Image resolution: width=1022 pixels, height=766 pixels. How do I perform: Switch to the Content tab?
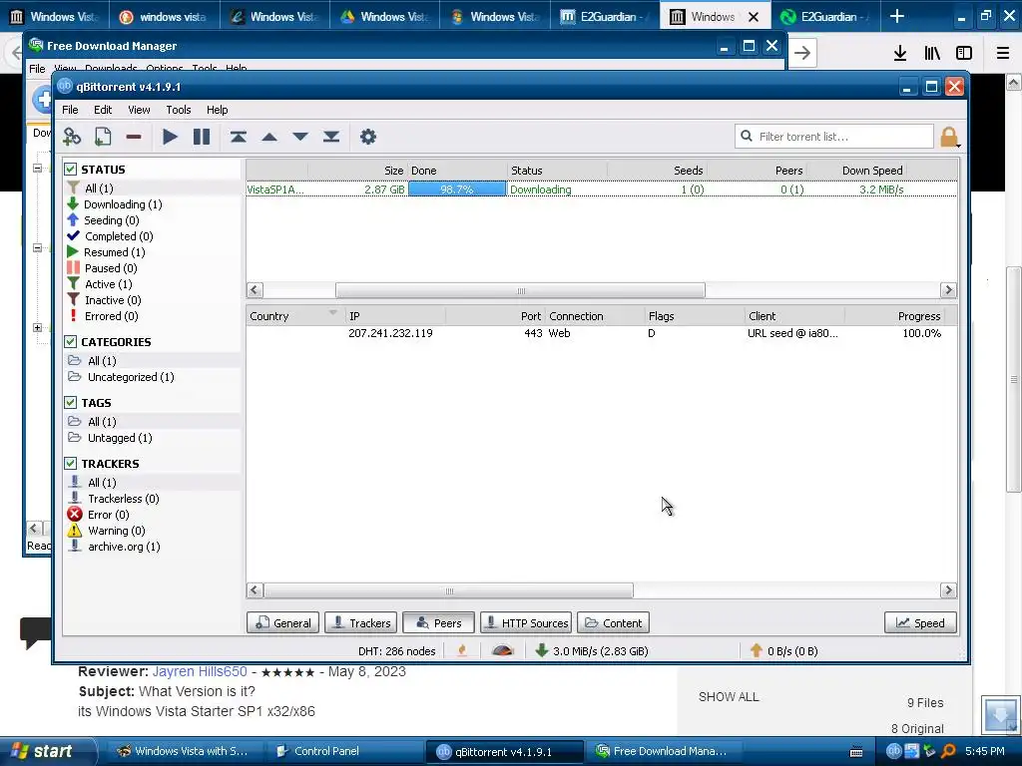614,622
